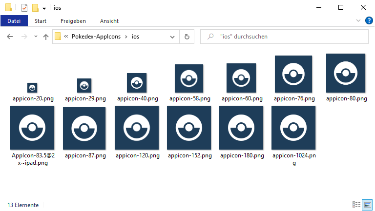Open the Freigeben ribbon tab
The height and width of the screenshot is (211, 375).
73,21
